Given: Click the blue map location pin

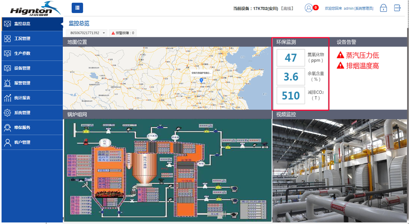Looking at the screenshot, I should [x=201, y=80].
